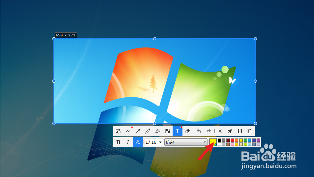Pick the cream beige color swatch
The height and width of the screenshot is (177, 314).
click(241, 144)
